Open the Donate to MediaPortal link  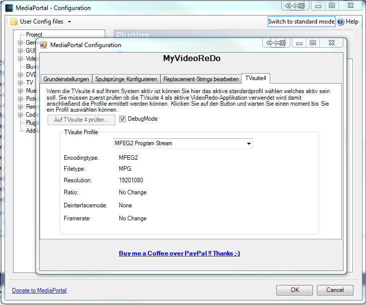(x=39, y=290)
